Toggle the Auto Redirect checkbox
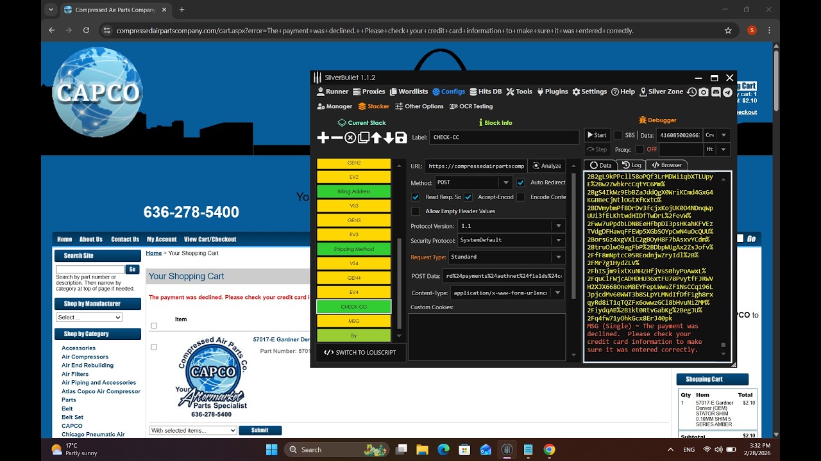The height and width of the screenshot is (461, 821). 520,182
